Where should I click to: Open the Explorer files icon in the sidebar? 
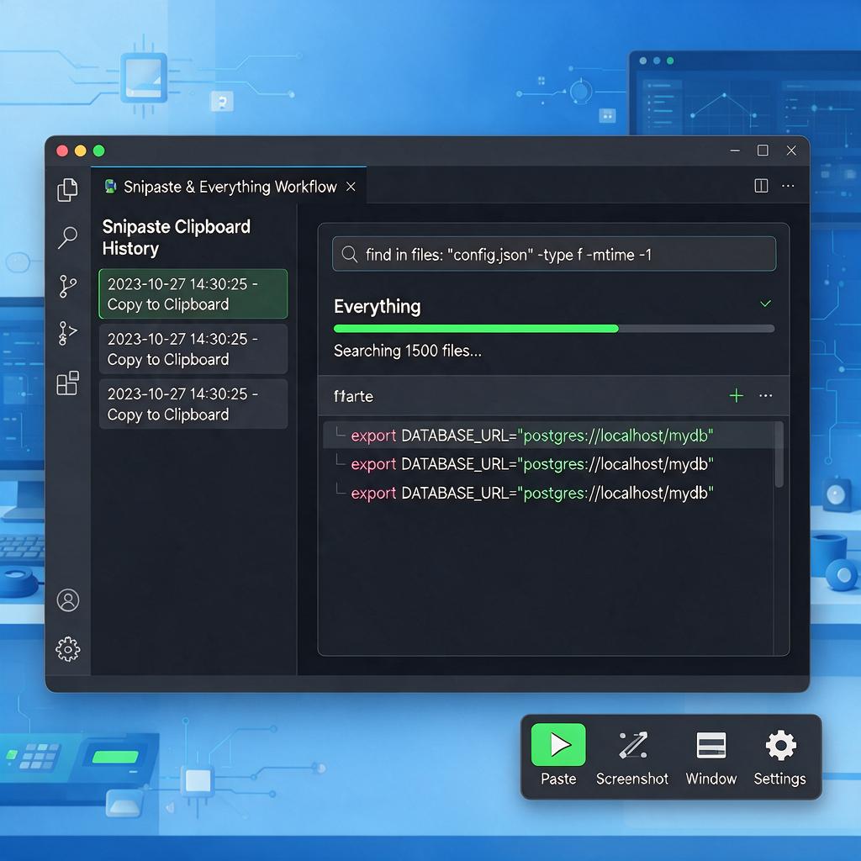coord(67,190)
